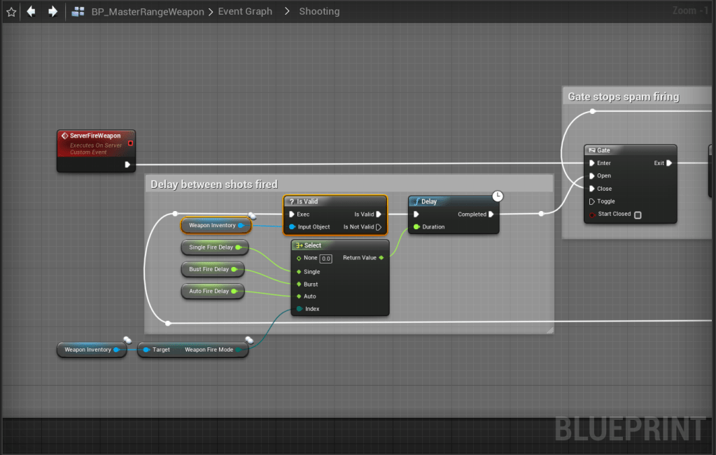Toggle the Start Closed checkbox
716x455 pixels.
[638, 215]
